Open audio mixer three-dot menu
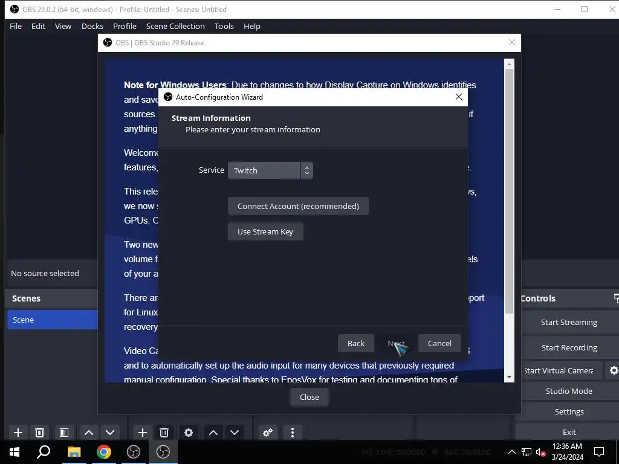 [292, 433]
